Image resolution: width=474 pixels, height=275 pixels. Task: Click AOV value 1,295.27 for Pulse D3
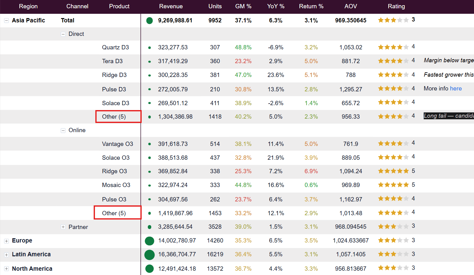click(351, 90)
